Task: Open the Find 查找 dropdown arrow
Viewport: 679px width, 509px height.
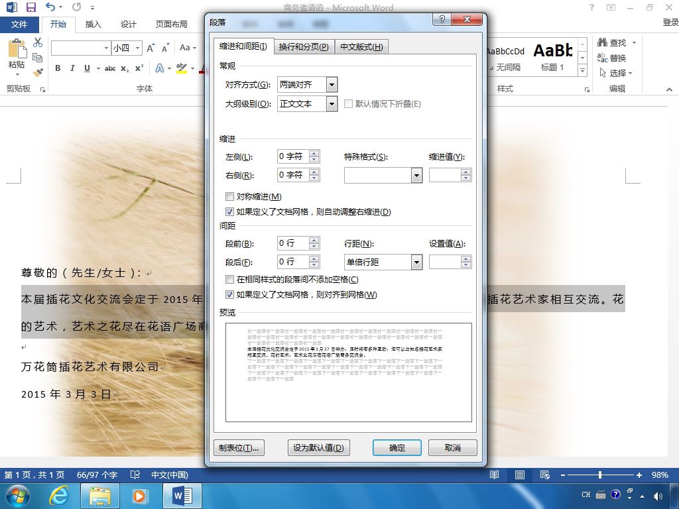Action: (x=634, y=42)
